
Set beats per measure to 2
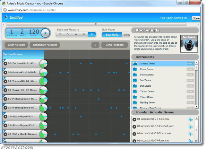60,34
